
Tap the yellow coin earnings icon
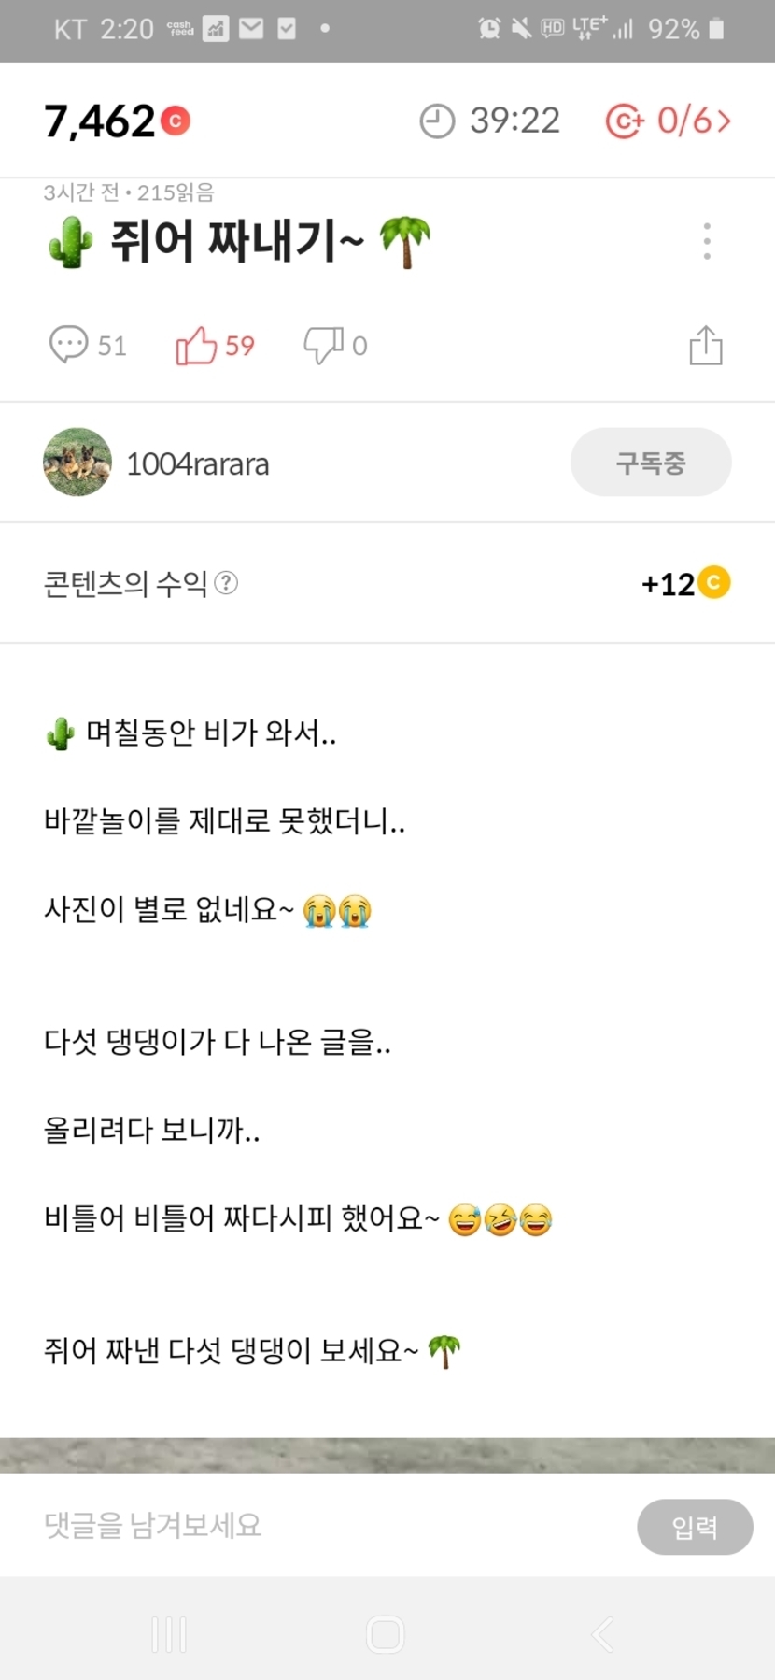714,583
